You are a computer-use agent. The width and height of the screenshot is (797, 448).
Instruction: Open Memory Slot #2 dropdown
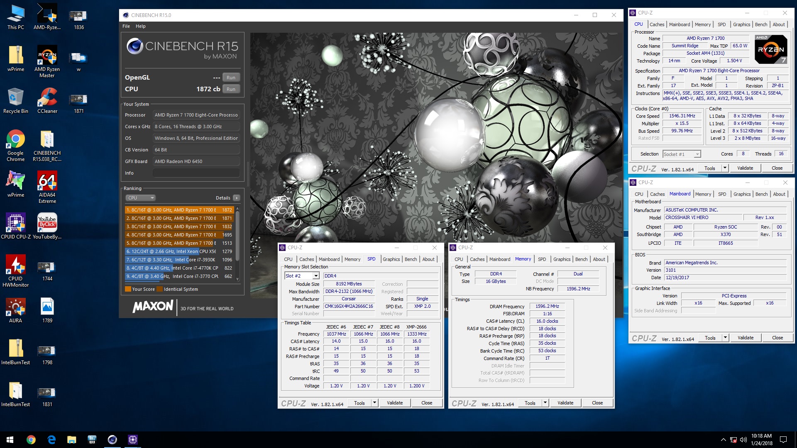[301, 276]
